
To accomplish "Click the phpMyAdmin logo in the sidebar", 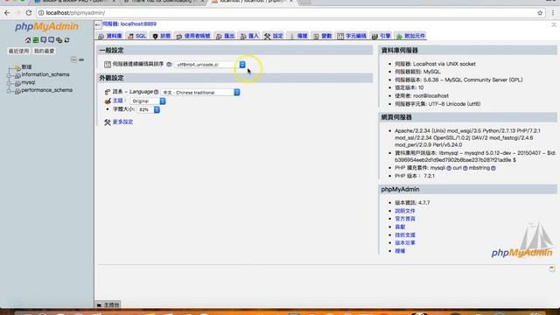I will (x=46, y=27).
